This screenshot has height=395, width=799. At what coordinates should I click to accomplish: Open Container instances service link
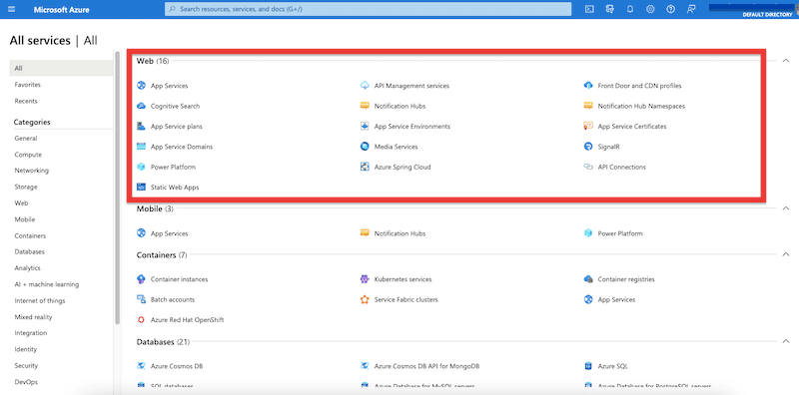tap(180, 279)
